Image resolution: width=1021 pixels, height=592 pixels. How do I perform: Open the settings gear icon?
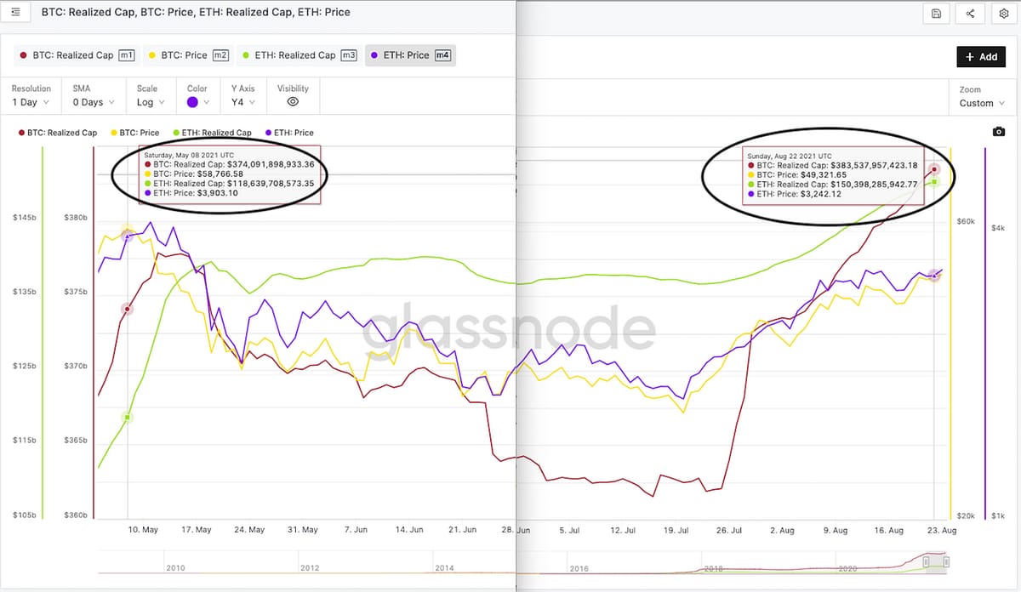tap(1003, 14)
